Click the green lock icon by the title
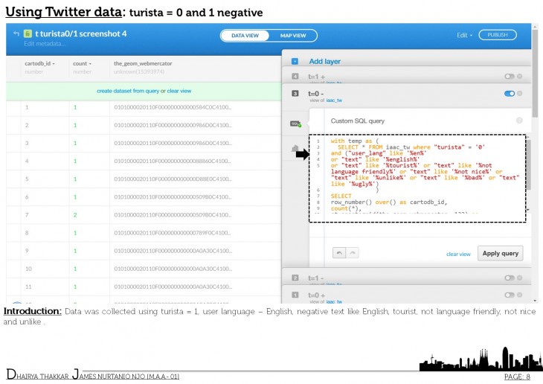The width and height of the screenshot is (543, 384). [x=27, y=33]
